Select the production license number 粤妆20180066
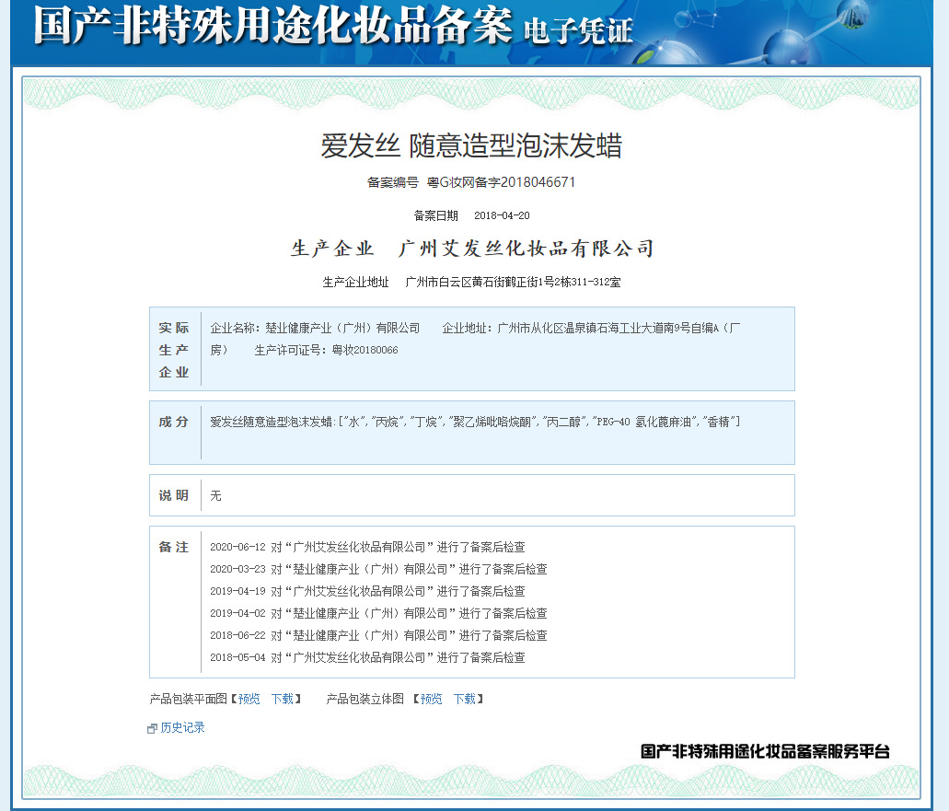The width and height of the screenshot is (949, 811). point(365,350)
